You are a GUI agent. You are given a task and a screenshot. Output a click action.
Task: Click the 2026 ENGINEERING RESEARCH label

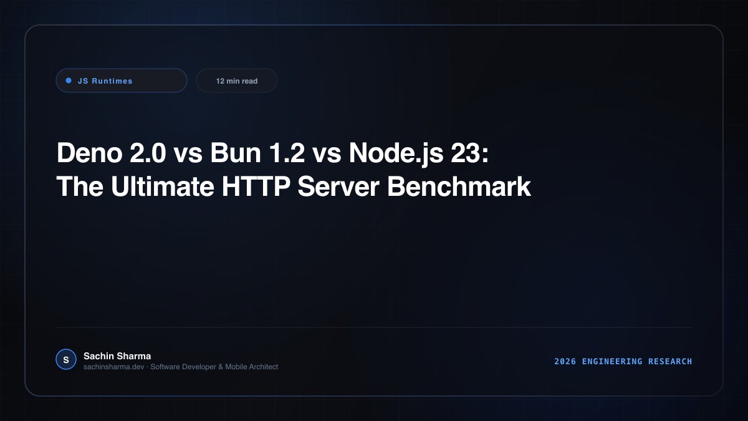pos(623,361)
